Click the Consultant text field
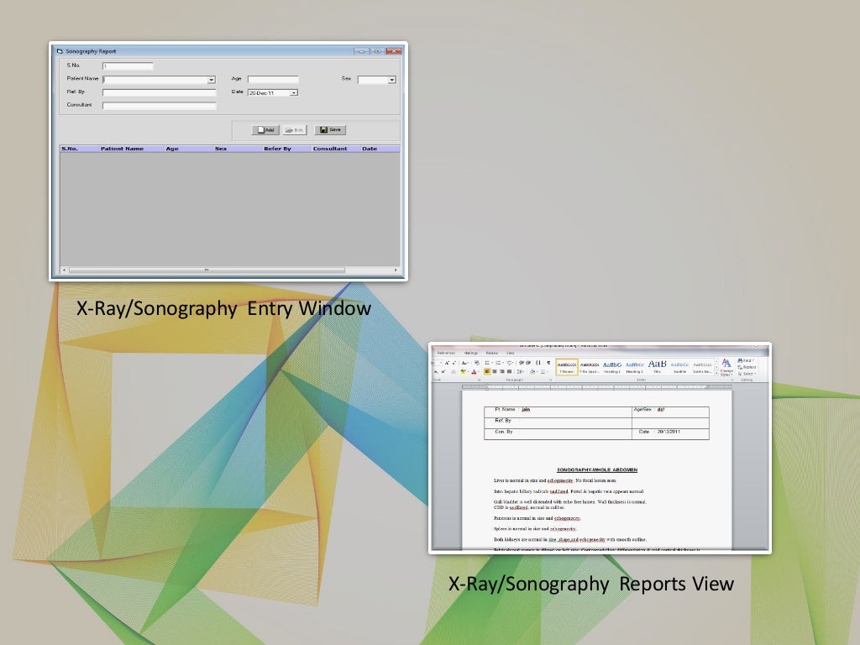The height and width of the screenshot is (645, 860). (x=159, y=106)
